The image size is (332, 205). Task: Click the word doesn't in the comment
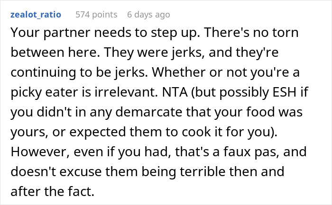(33, 171)
